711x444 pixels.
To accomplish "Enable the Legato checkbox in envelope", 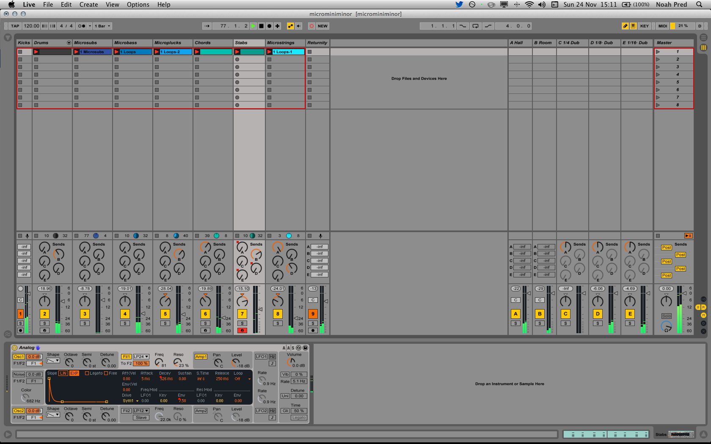I will (x=87, y=373).
